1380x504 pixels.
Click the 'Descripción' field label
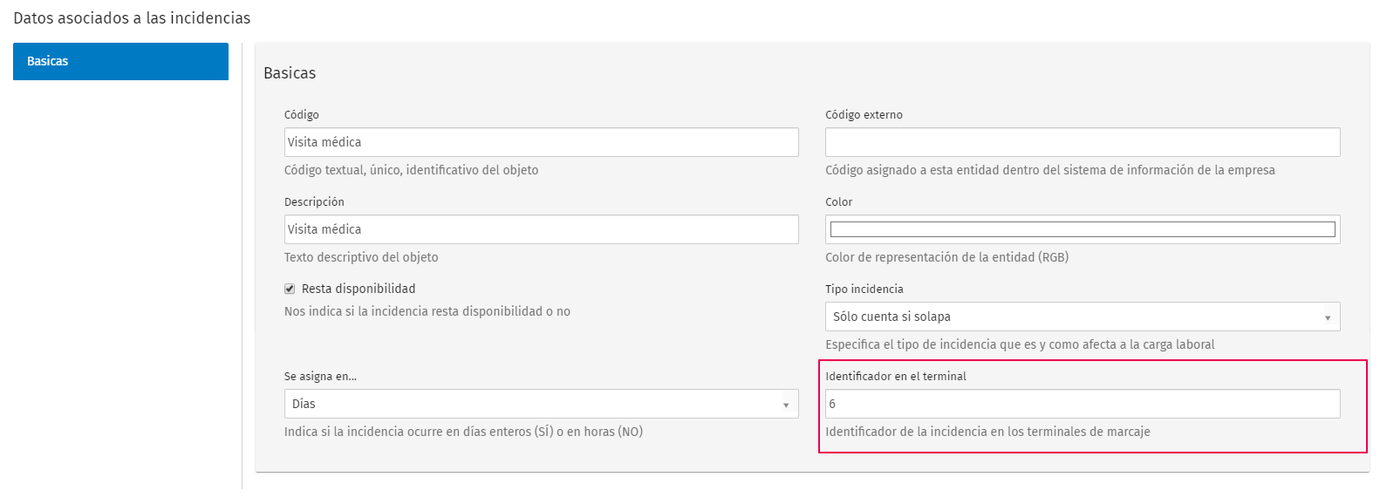tap(314, 201)
